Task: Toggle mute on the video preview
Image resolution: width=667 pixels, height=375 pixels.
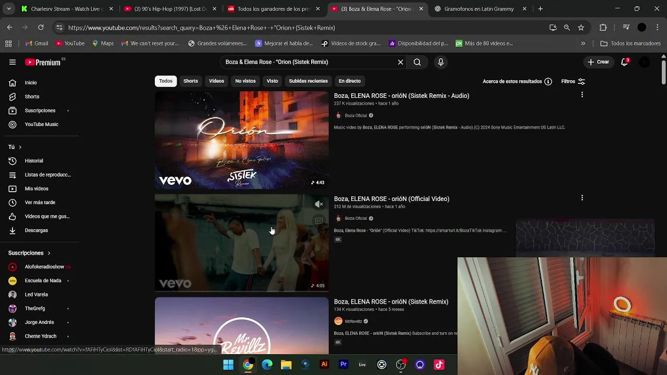Action: 319,204
